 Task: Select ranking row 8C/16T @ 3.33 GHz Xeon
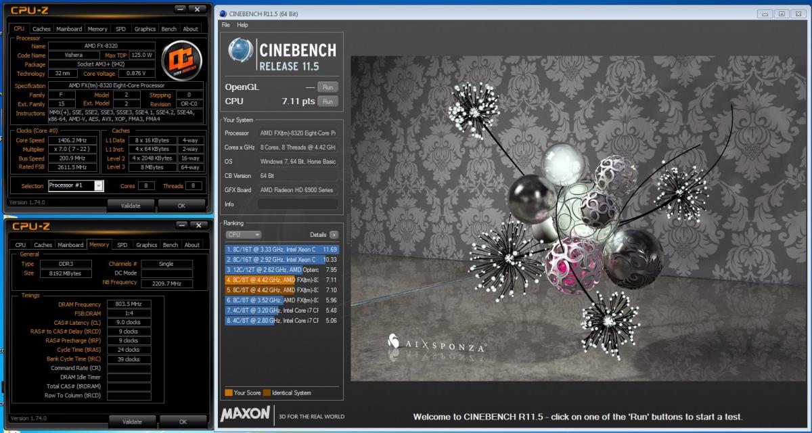coord(281,250)
